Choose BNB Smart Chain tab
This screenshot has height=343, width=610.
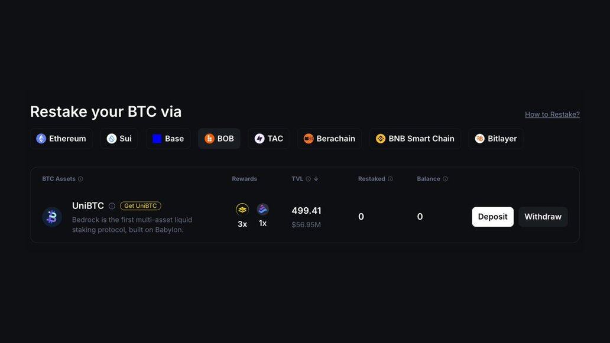coord(415,139)
